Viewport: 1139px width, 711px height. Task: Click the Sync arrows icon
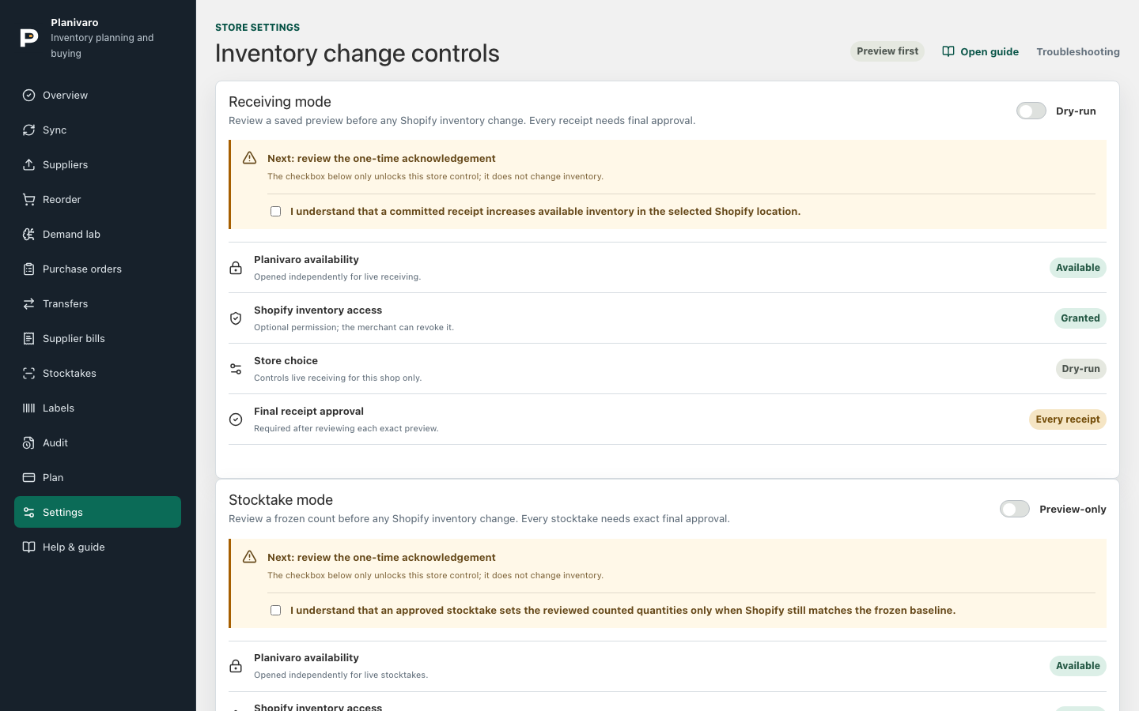pos(28,130)
